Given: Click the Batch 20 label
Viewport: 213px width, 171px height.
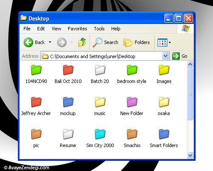Looking at the screenshot, I should coord(100,81).
